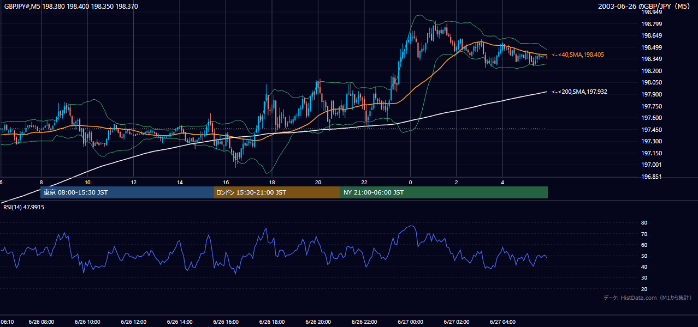This screenshot has height=327, width=698.
Task: Click the RSI 30 level label
Action: (644, 278)
